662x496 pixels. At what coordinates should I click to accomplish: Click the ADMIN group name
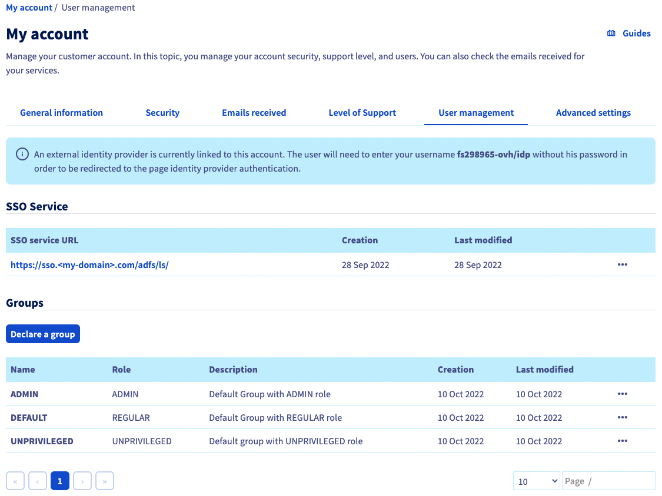click(x=25, y=394)
